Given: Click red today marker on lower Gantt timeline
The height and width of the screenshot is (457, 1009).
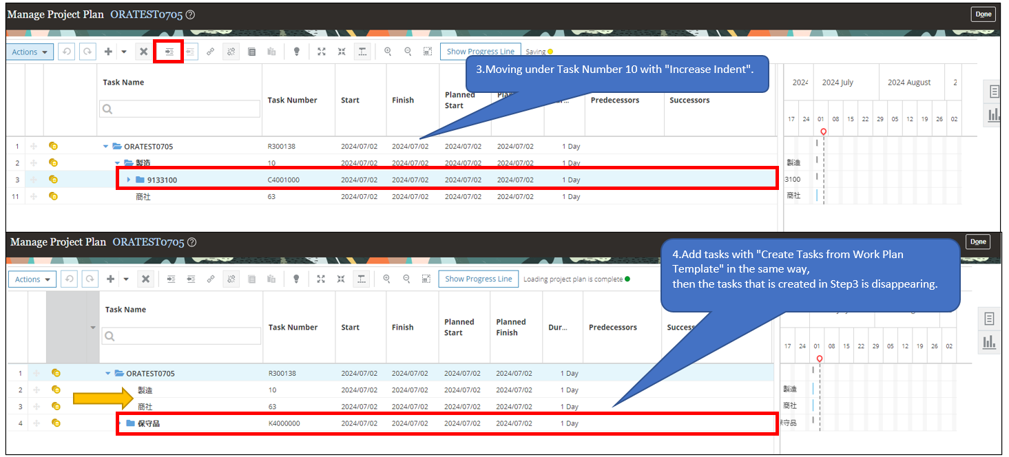Looking at the screenshot, I should click(x=819, y=359).
